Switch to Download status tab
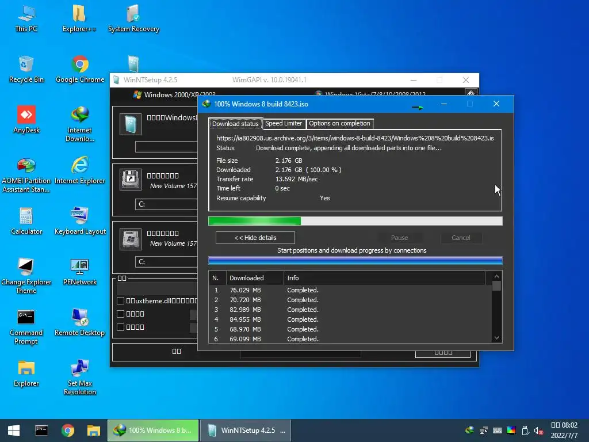 tap(235, 124)
